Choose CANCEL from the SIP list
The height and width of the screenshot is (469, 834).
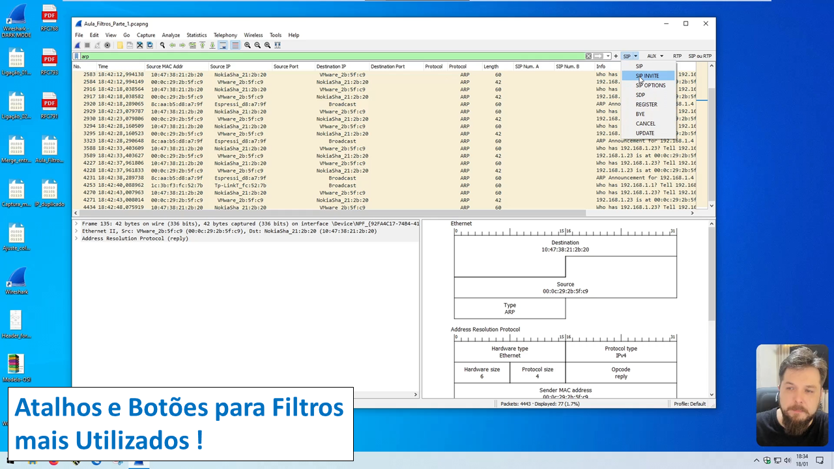[648, 124]
